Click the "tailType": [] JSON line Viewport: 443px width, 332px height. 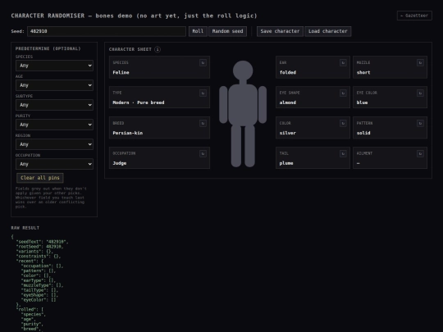coord(40,290)
